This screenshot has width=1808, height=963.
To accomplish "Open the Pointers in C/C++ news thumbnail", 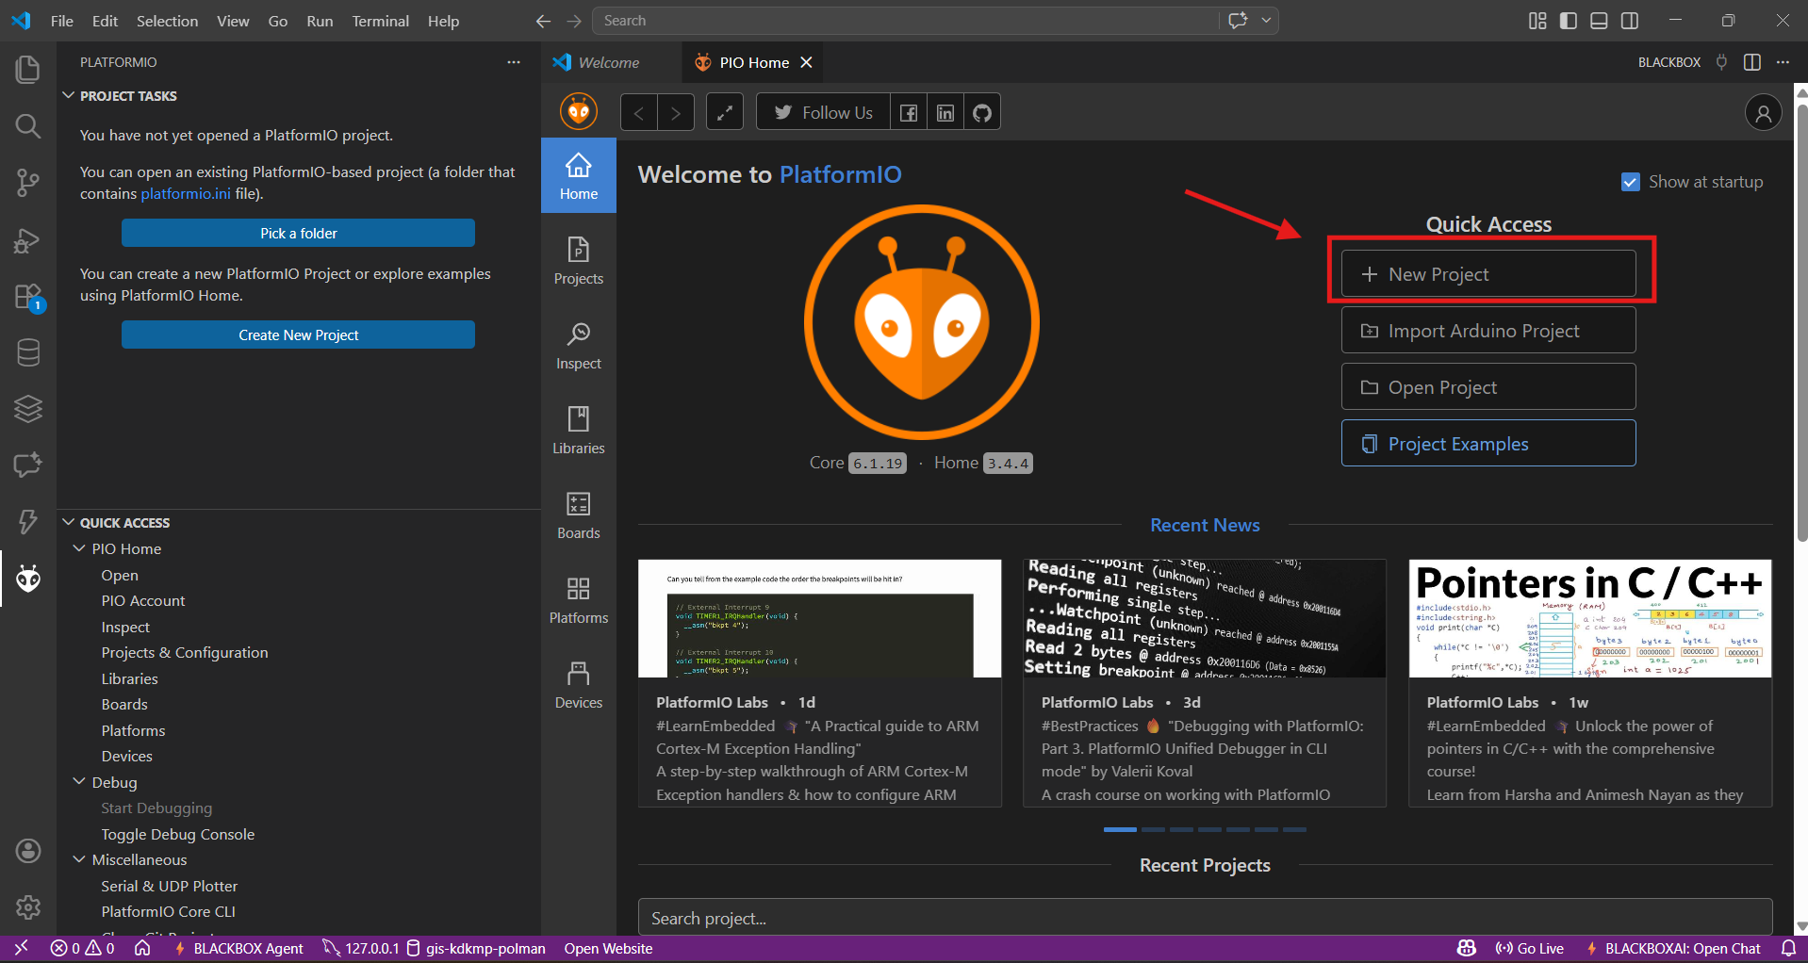I will 1590,619.
